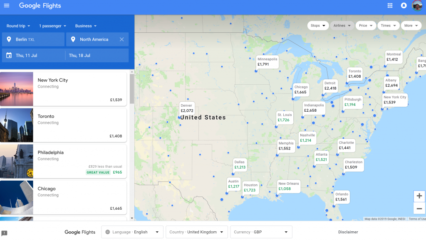Viewport: 426px width, 240px height.
Task: Click the Minneapolis £1,791 map label
Action: point(267,62)
